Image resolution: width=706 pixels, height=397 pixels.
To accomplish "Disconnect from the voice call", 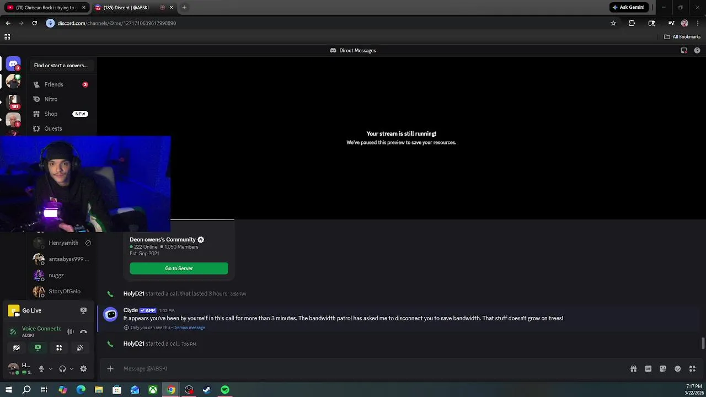I will pos(83,331).
